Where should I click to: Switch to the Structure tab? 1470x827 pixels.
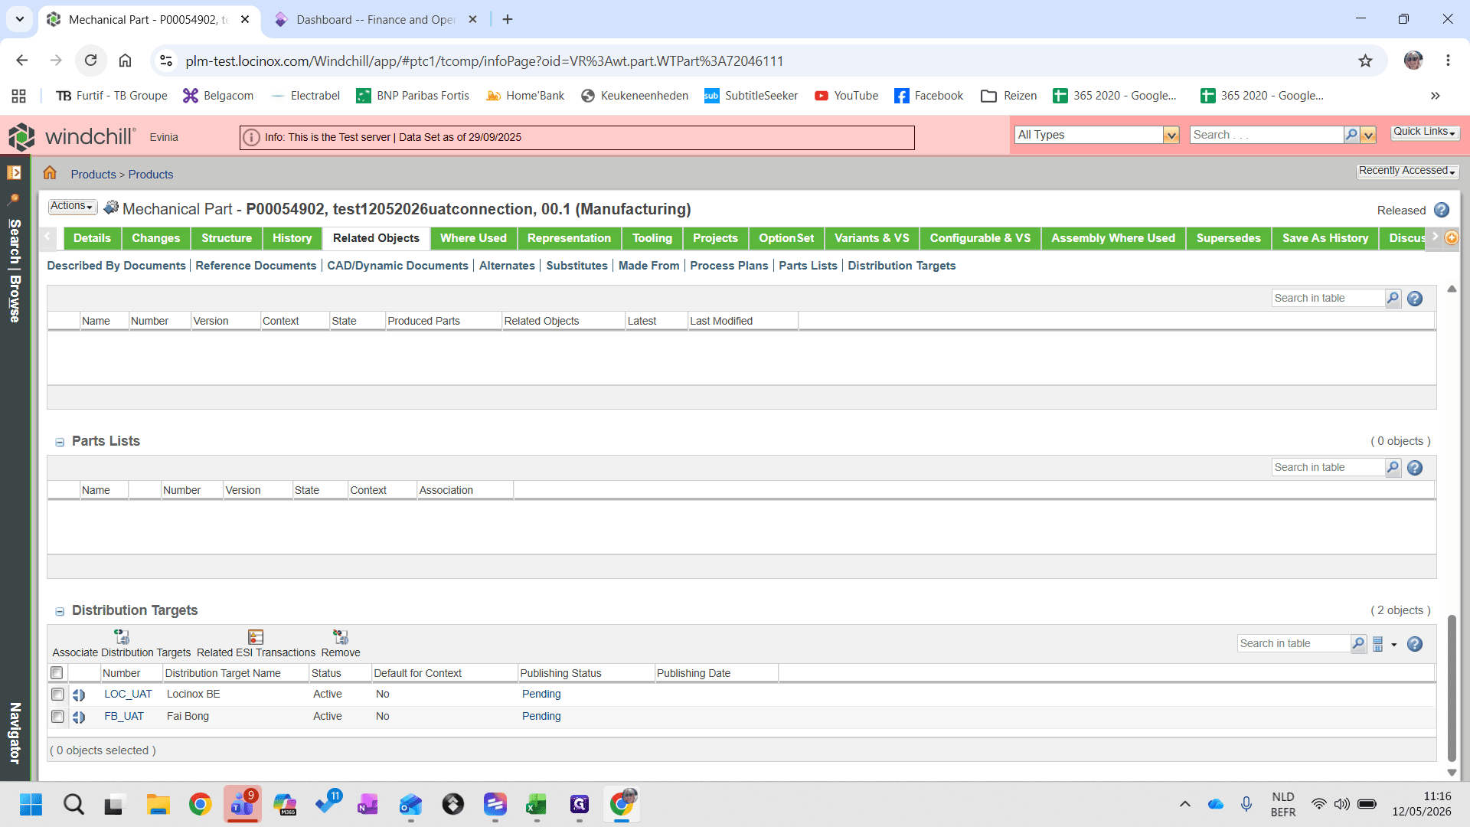pos(227,238)
